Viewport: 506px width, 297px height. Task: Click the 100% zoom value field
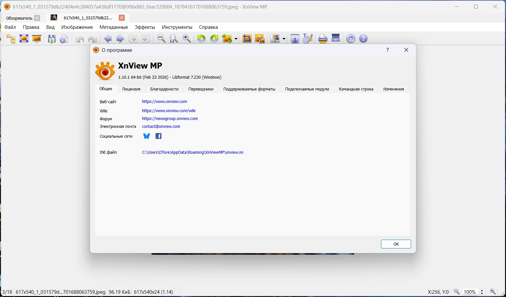click(x=471, y=292)
